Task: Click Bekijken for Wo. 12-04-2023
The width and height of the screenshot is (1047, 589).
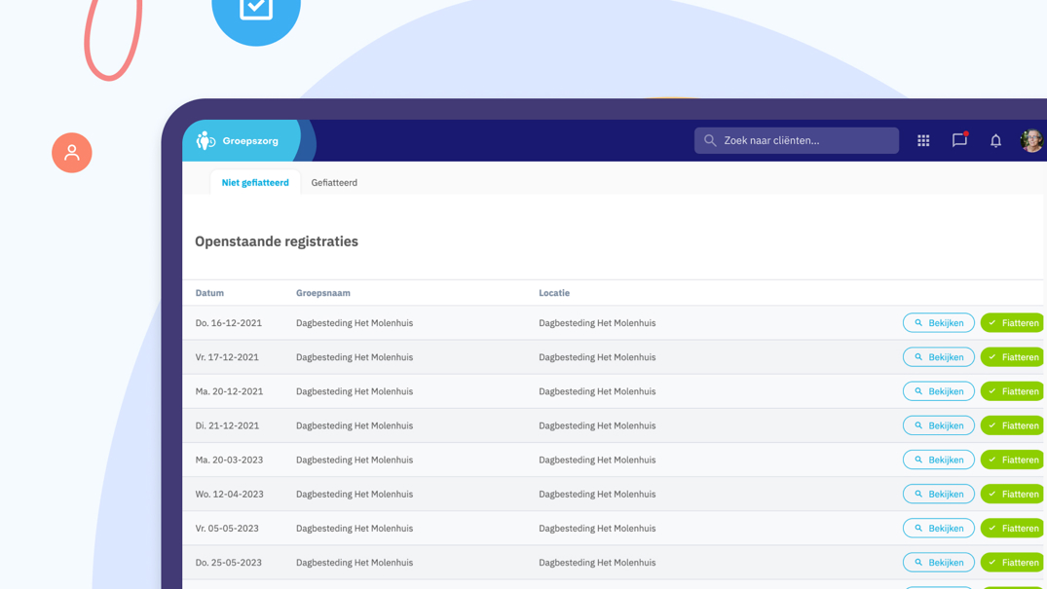Action: 939,494
